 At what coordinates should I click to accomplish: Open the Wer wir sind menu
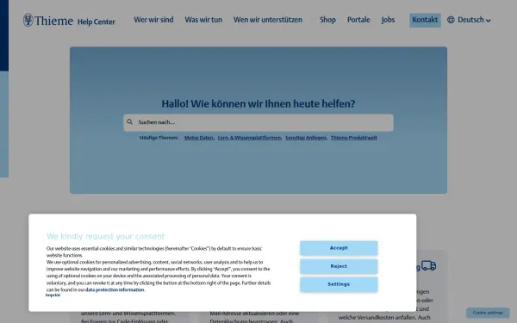click(153, 20)
